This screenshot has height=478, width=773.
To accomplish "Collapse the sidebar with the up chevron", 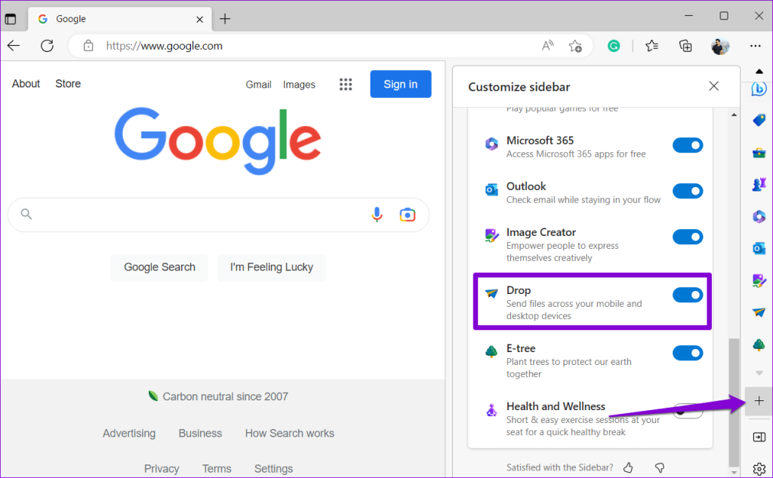I will (759, 72).
